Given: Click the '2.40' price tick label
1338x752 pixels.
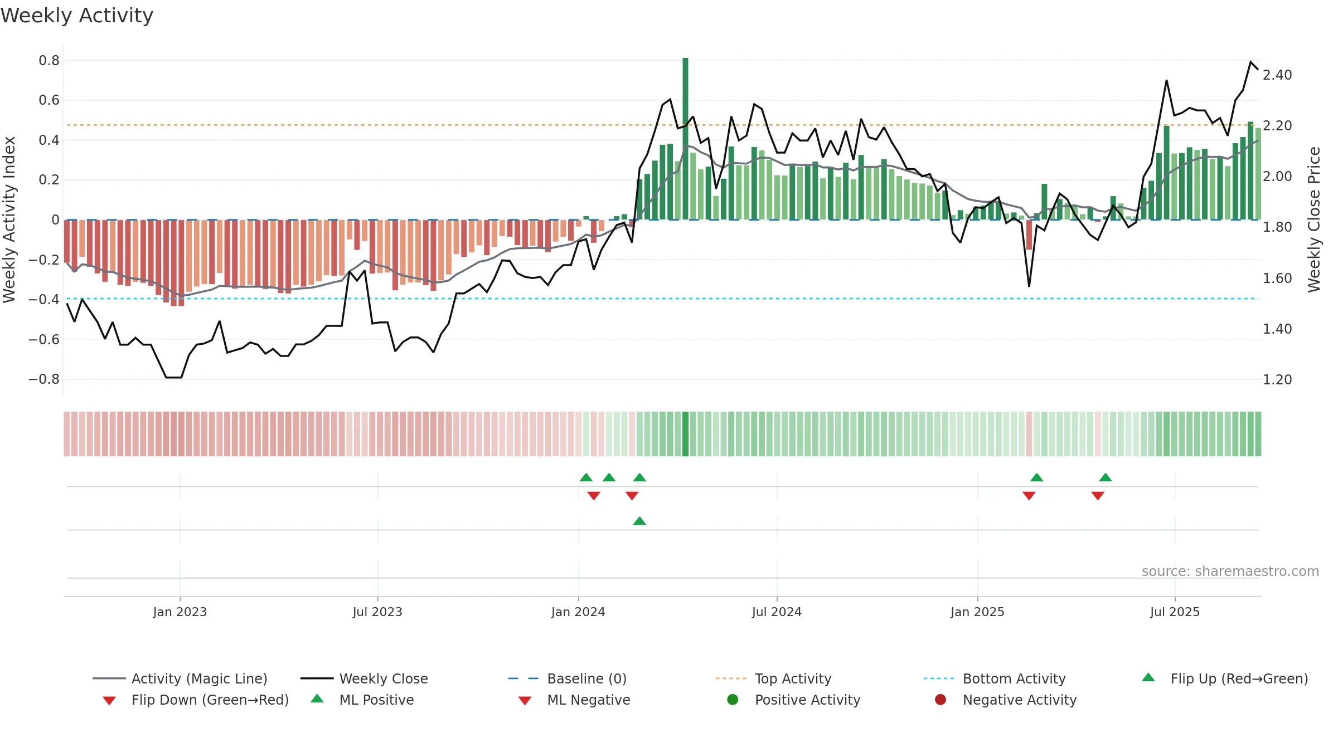Looking at the screenshot, I should pos(1277,75).
